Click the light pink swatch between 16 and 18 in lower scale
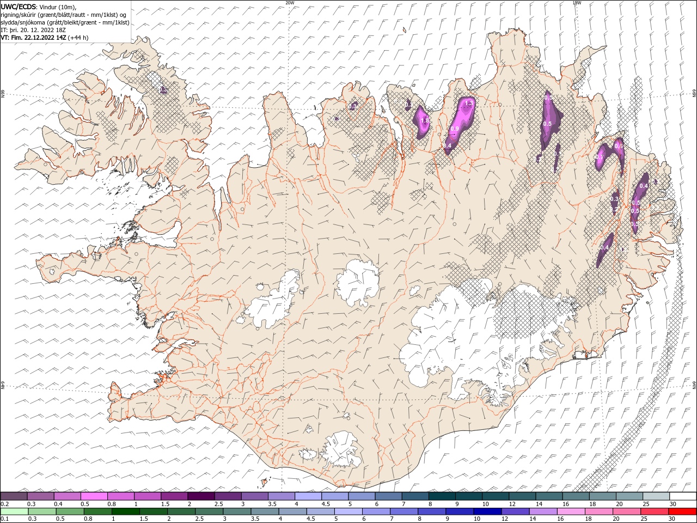 coord(571,512)
